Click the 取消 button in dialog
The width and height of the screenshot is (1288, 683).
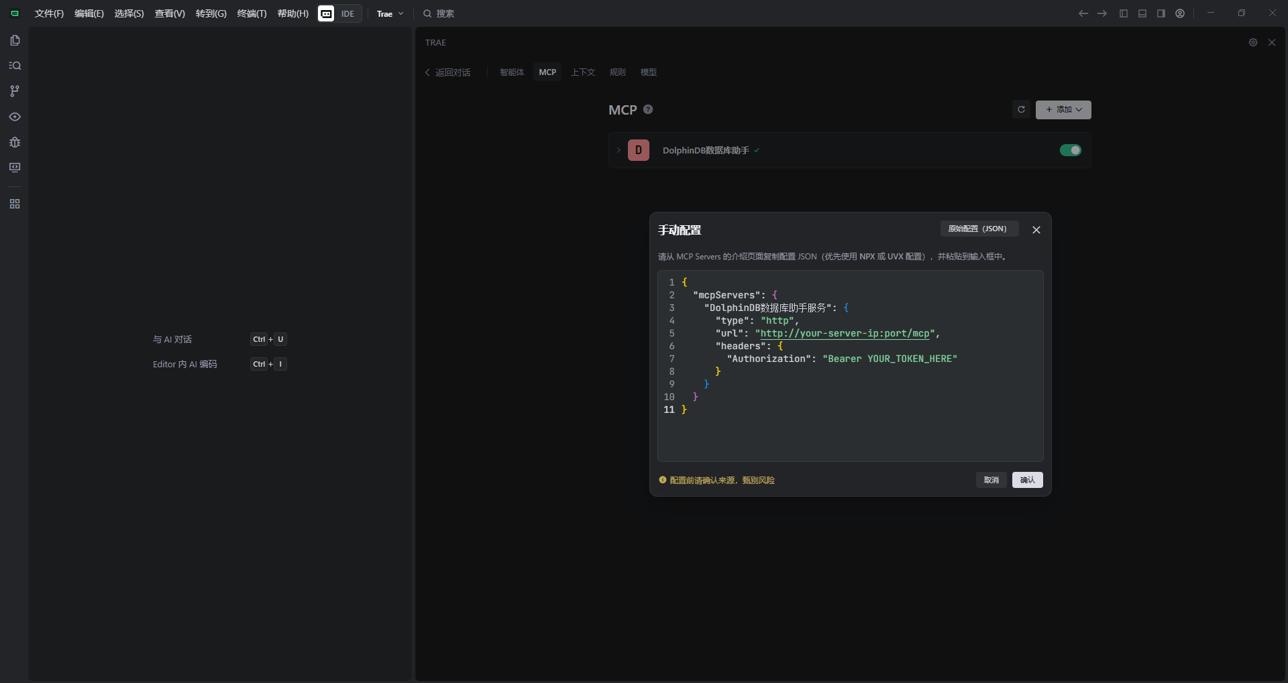pos(991,480)
